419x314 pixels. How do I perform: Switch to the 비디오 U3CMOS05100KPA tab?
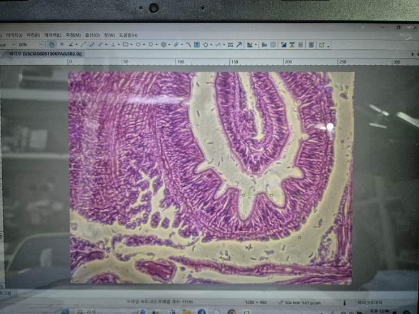[45, 54]
